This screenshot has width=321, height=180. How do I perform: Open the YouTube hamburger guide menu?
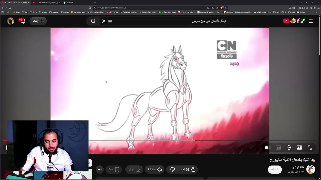311,21
